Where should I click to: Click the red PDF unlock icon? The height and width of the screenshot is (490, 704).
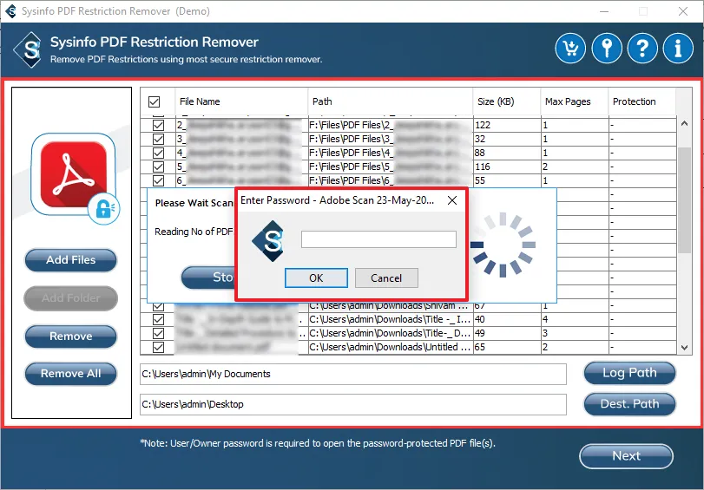point(74,176)
